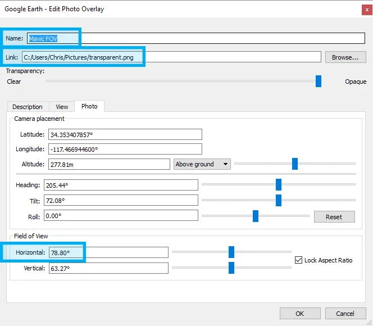
Task: Click the Latitude input field
Action: pyautogui.click(x=125, y=134)
